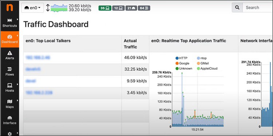Open the Hosts sidebar section
Image resolution: width=273 pixels, height=136 pixels.
tap(9, 88)
